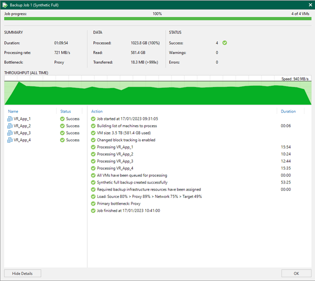Click the check icon for Job started entry

(x=93, y=119)
